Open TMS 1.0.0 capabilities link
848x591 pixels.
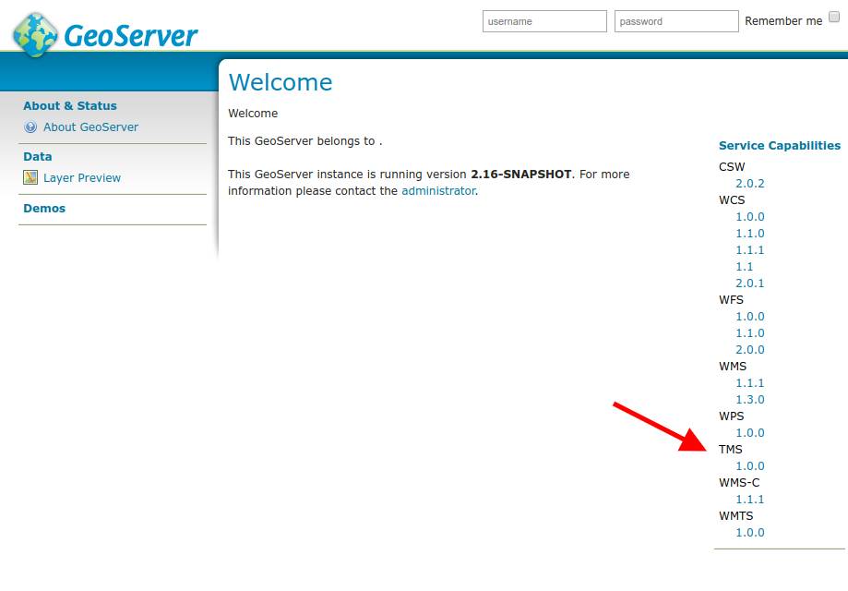749,466
